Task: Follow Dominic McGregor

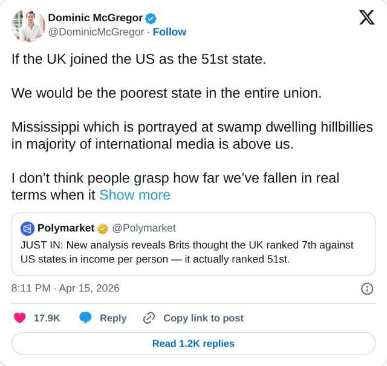Action: coord(169,32)
